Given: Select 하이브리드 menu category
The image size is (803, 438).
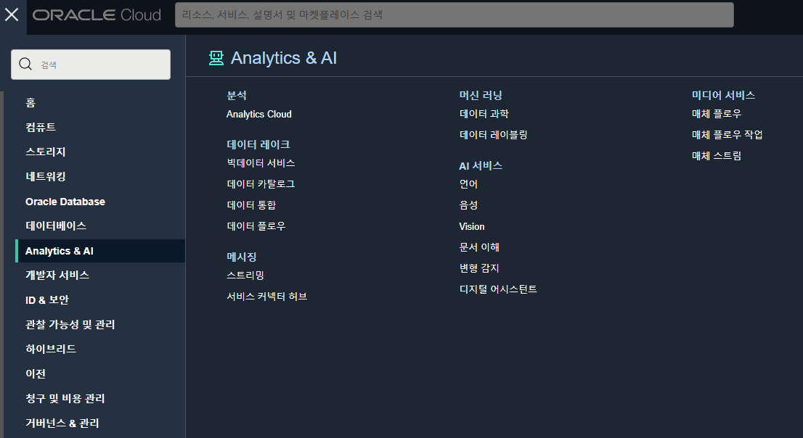Looking at the screenshot, I should [51, 349].
